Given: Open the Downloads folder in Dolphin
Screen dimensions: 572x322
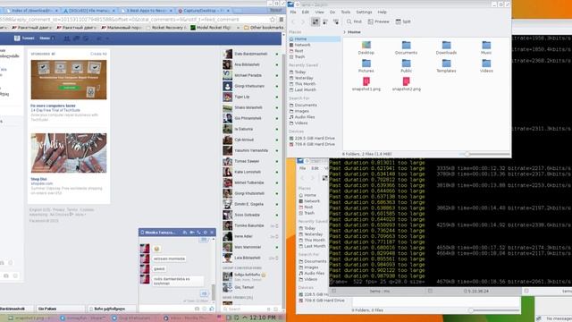Looking at the screenshot, I should 446,47.
